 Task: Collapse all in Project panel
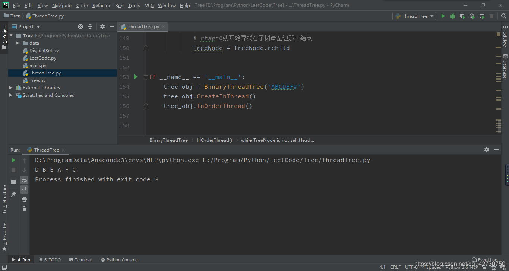tap(90, 26)
